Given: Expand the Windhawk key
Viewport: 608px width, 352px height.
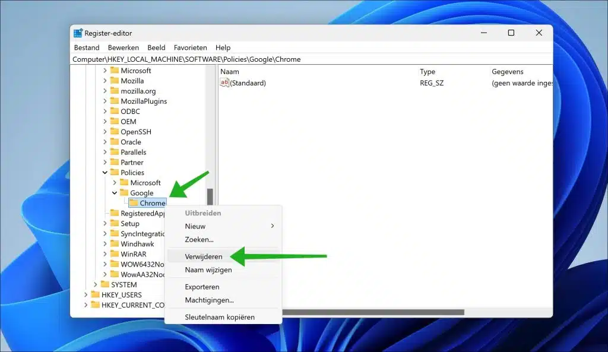Looking at the screenshot, I should tap(104, 244).
